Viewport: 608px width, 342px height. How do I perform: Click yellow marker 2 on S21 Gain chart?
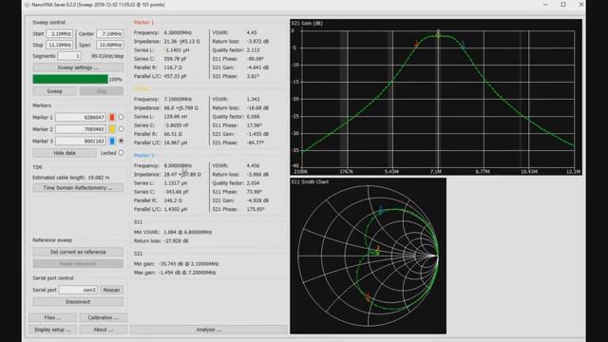(438, 33)
